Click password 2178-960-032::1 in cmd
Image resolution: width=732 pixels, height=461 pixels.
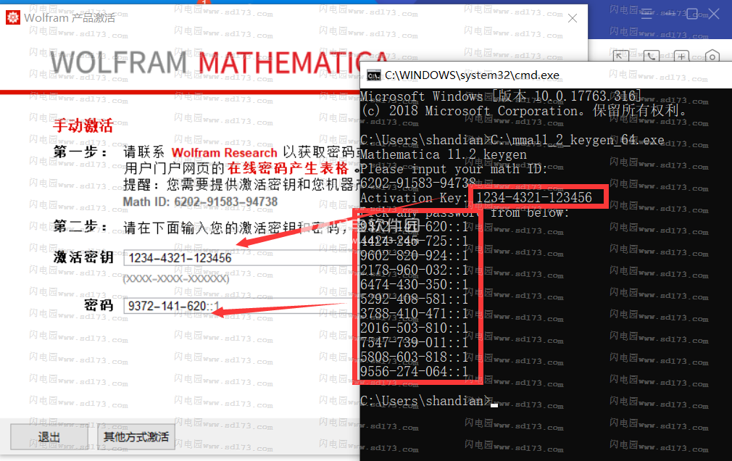point(414,270)
